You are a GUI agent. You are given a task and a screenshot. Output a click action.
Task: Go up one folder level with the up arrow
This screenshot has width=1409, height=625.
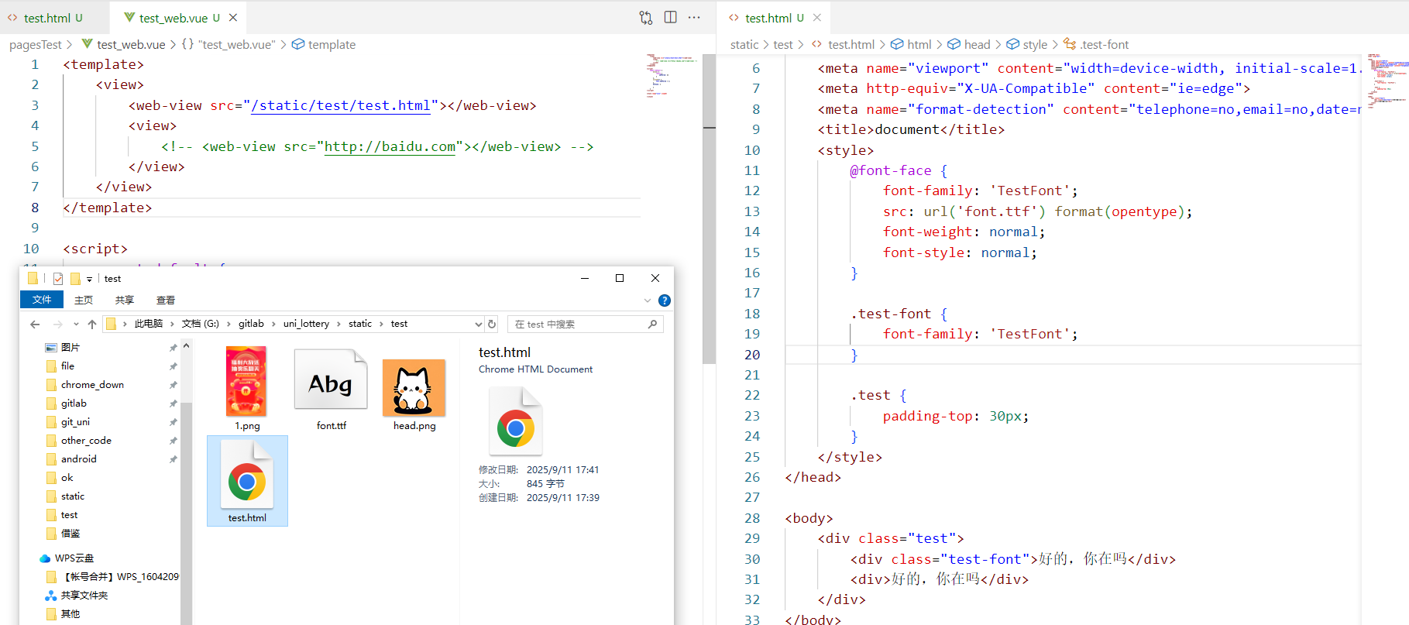[x=92, y=324]
